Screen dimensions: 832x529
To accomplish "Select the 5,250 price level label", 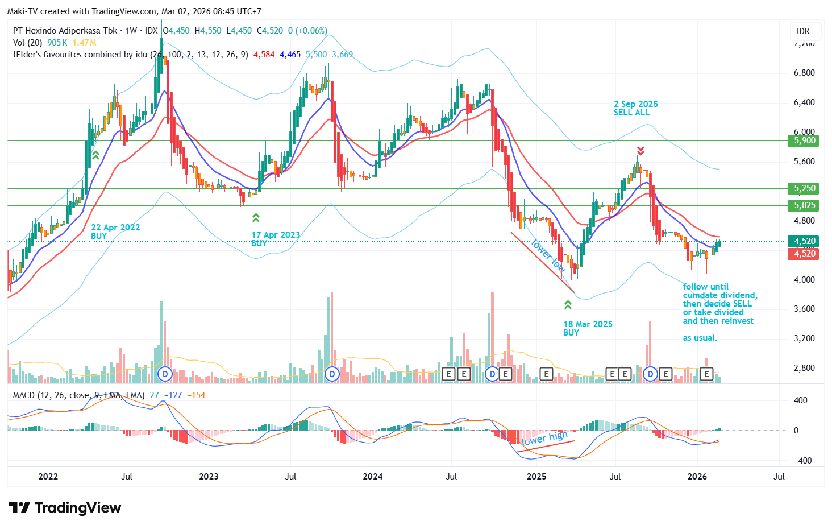I will [x=804, y=188].
